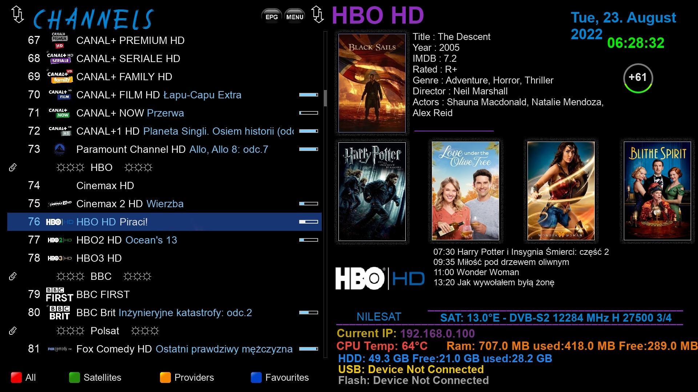Click the HBO HD channel logo in list
698x392 pixels.
[x=60, y=222]
